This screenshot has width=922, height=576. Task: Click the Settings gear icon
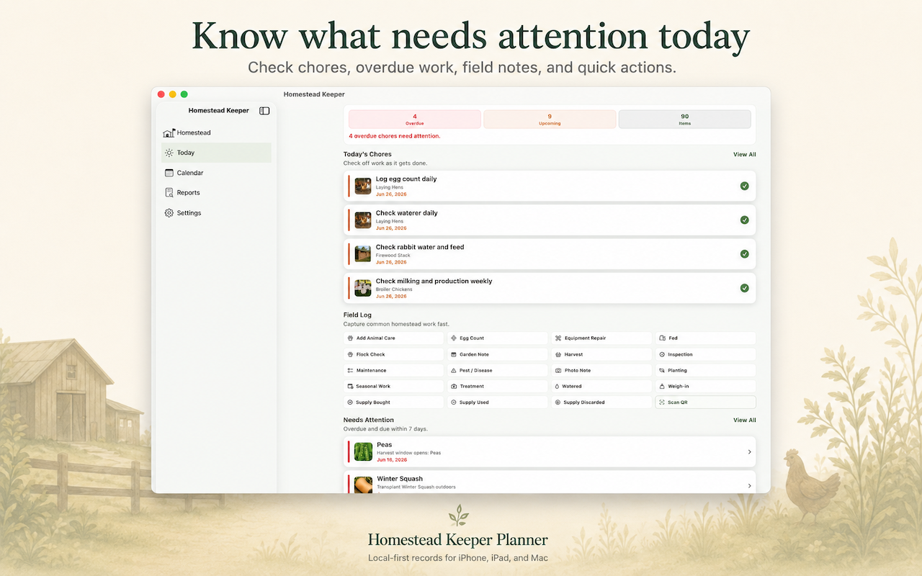tap(169, 213)
